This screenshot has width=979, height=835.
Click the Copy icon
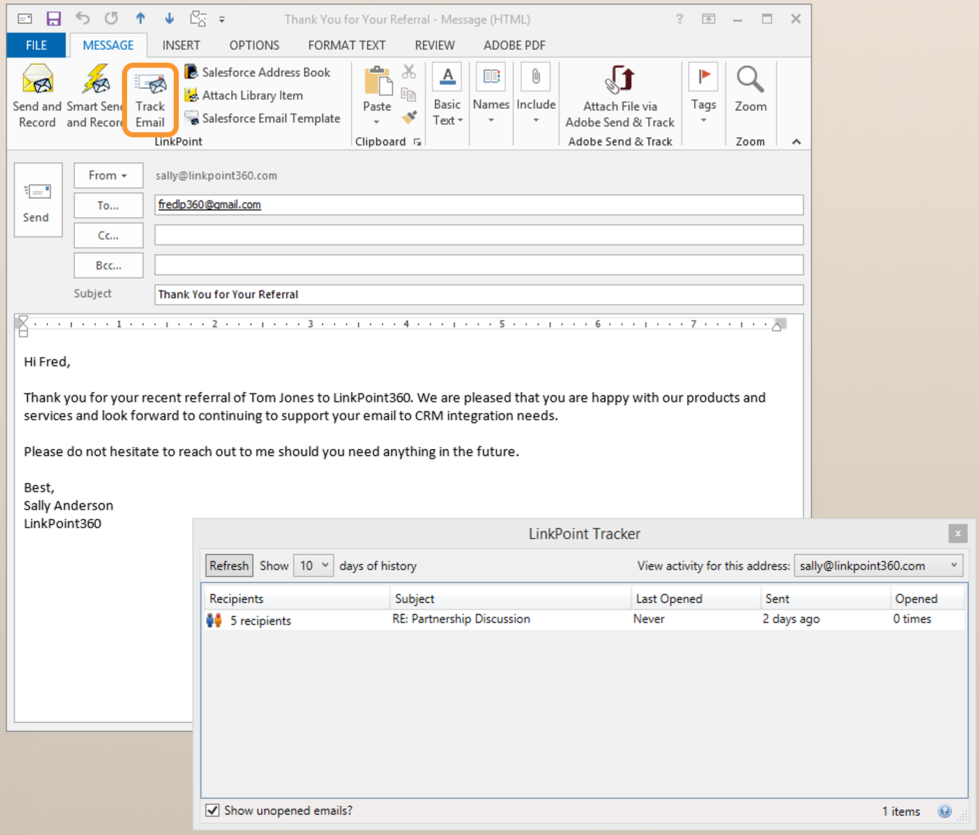(409, 95)
